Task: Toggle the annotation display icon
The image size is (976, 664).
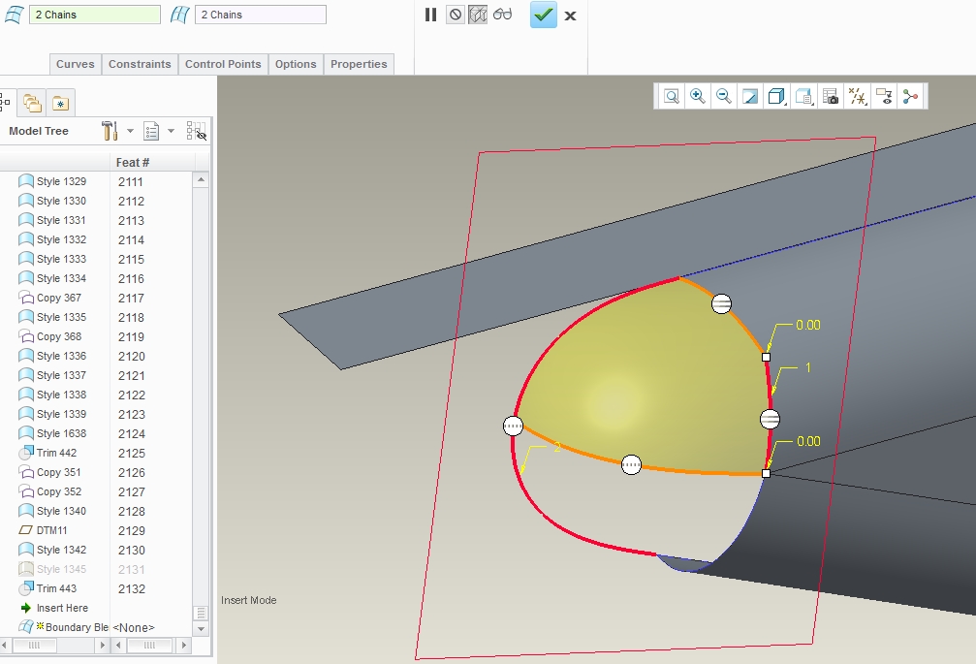Action: pos(884,97)
